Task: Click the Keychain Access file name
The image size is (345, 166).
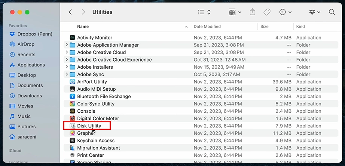Action: [96, 141]
